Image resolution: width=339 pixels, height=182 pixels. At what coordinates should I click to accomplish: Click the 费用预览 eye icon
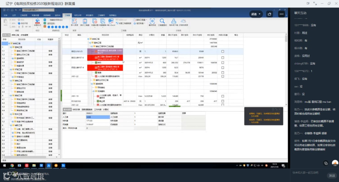pyautogui.click(x=152, y=21)
